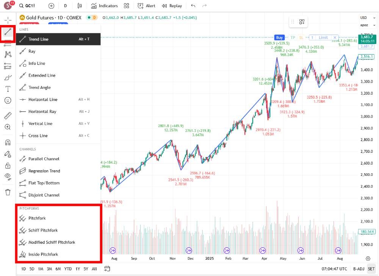The width and height of the screenshot is (379, 276).
Task: Open the candlestick chart type selector
Action: [x=80, y=6]
